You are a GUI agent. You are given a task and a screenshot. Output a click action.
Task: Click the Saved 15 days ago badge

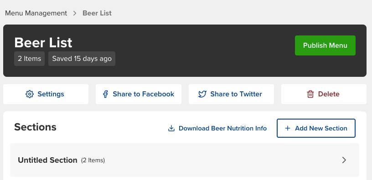coord(82,59)
